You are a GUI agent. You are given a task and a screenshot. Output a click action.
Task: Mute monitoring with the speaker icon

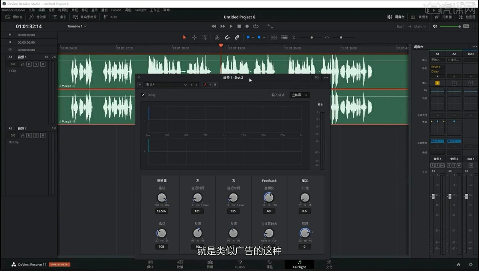tap(435, 26)
